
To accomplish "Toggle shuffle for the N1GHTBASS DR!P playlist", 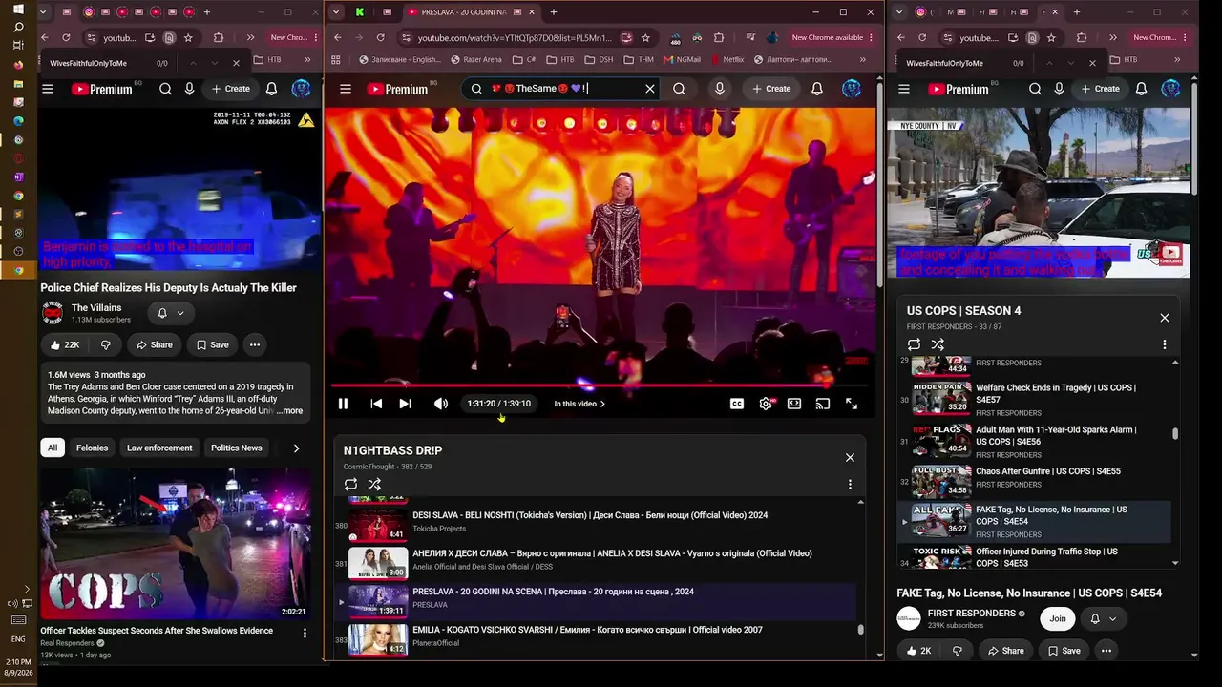I will [374, 485].
